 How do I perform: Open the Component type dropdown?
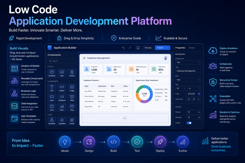(188, 62)
